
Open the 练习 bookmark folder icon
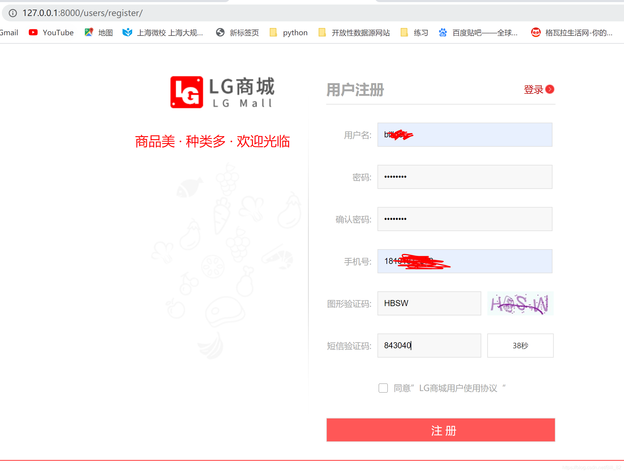coord(404,32)
